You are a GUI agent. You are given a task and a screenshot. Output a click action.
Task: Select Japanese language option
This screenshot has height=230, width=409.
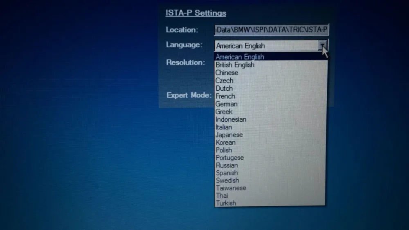(x=270, y=135)
